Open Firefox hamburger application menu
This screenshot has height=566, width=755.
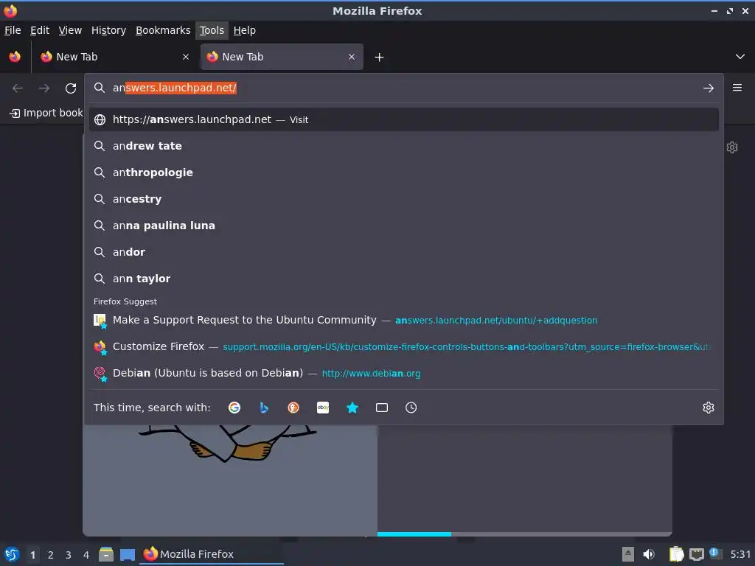coord(737,88)
